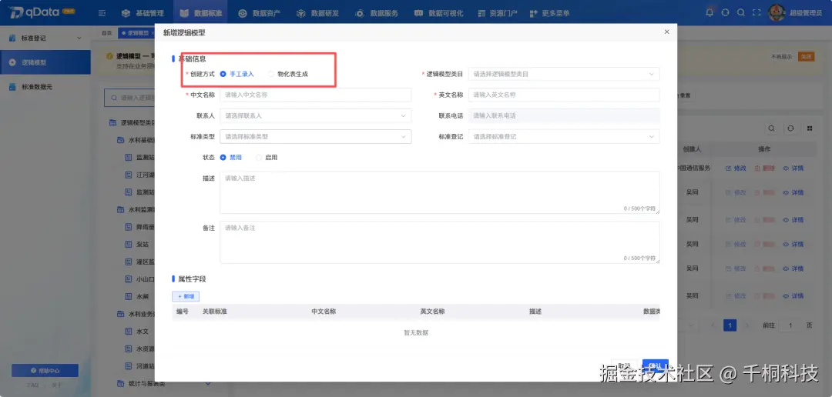Collapse the sidebar with the hamburger icon
This screenshot has width=832, height=397.
point(102,13)
